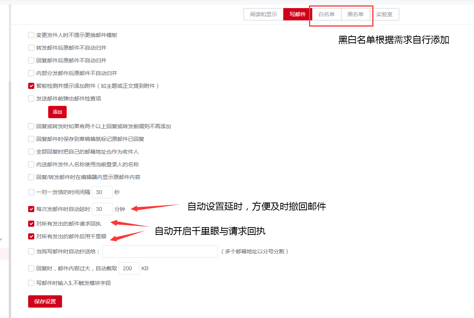Turn off 对所有发出的邮件启用千里眼

click(31, 236)
